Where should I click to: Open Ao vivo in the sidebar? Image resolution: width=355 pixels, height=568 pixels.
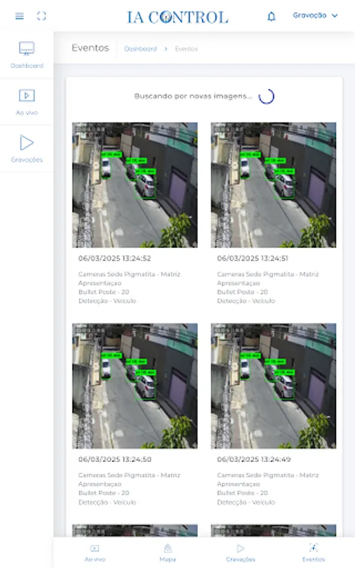tap(26, 102)
